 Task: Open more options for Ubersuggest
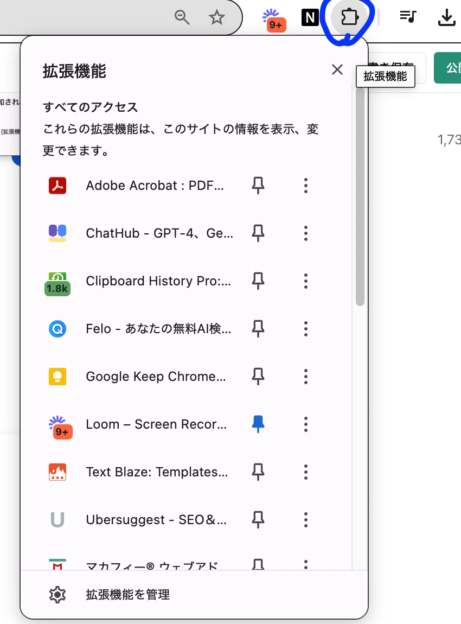pos(306,520)
